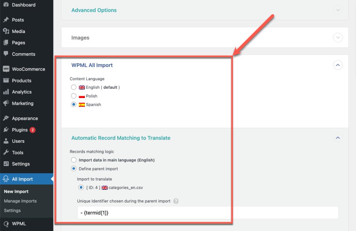Viewport: 356px width, 231px height.
Task: Click the Plugins plug icon
Action: click(6, 130)
